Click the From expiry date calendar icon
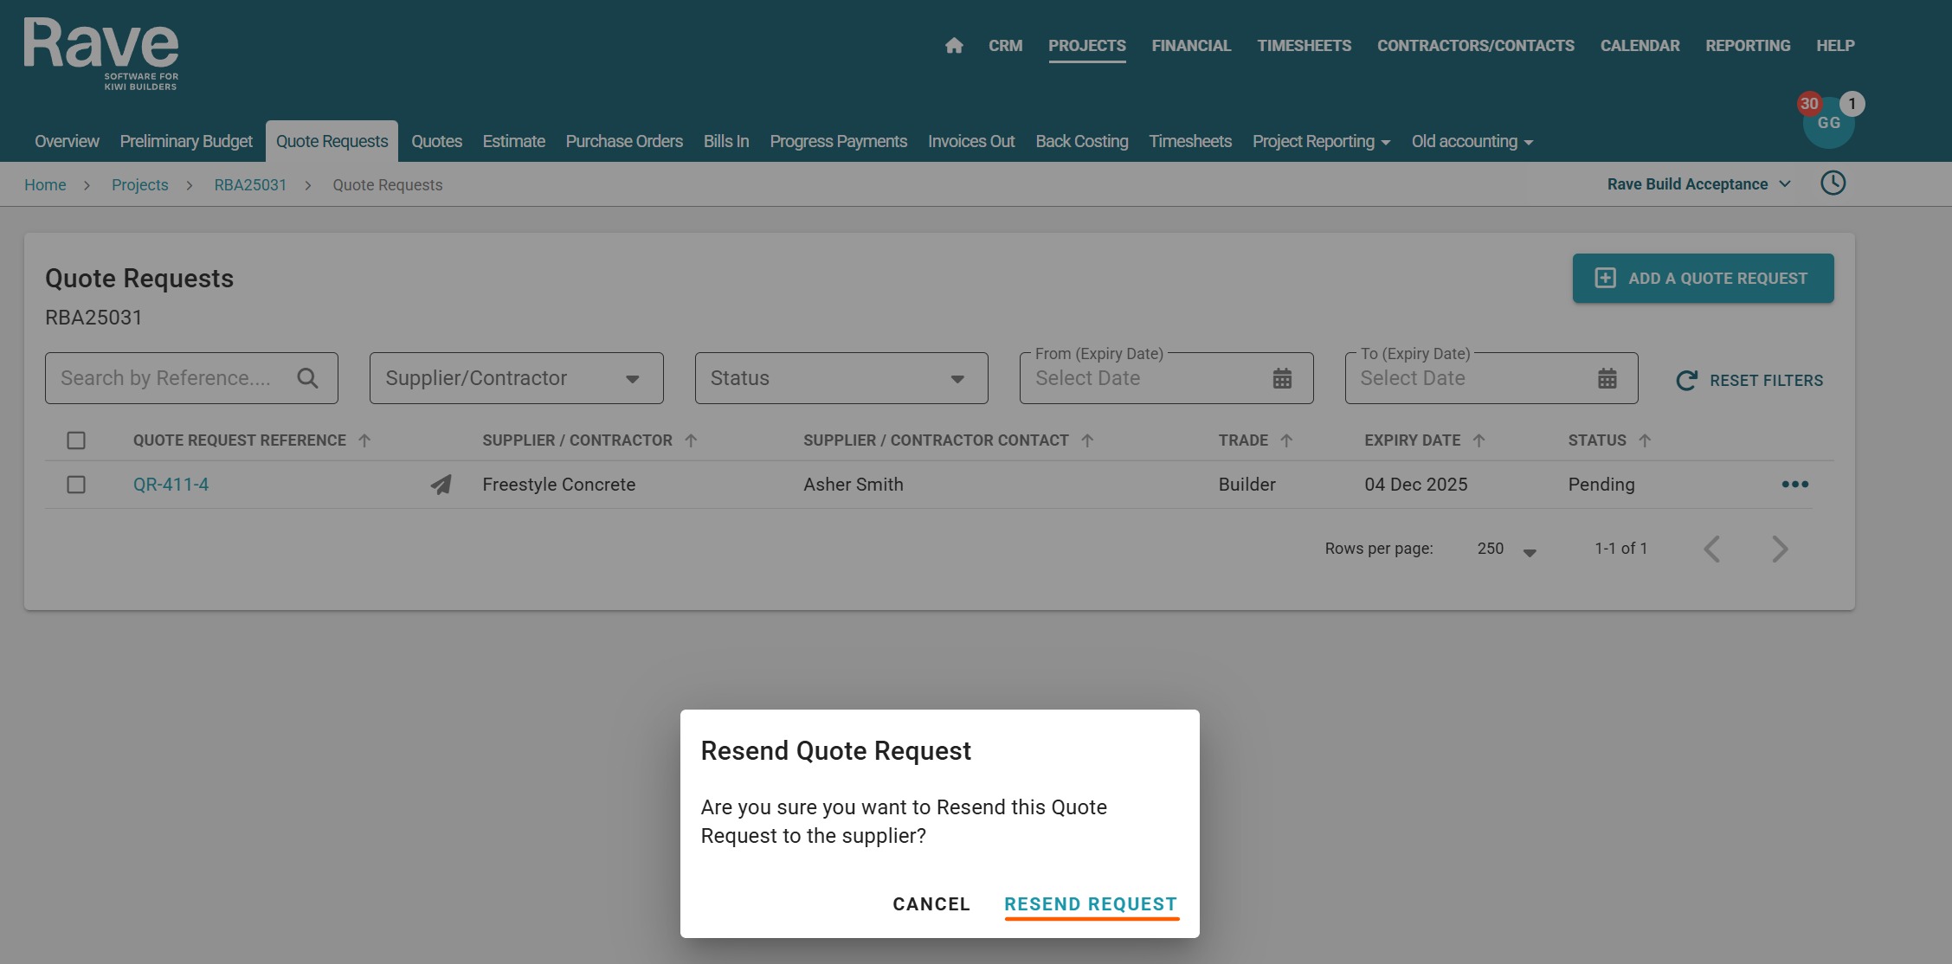Viewport: 1952px width, 964px height. (x=1282, y=378)
